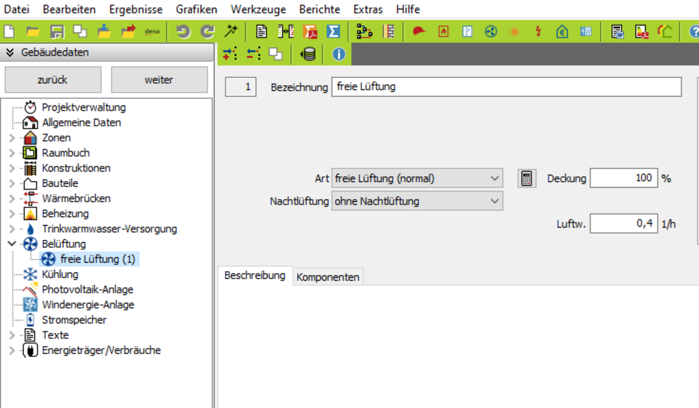
Task: Open the Ergebnisse menu
Action: (136, 9)
